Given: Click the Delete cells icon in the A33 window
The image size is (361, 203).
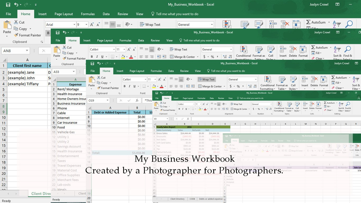Looking at the screenshot, I should pos(293,49).
